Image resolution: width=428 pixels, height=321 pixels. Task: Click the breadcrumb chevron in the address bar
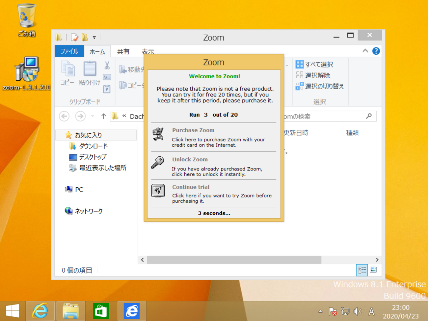[x=124, y=116]
